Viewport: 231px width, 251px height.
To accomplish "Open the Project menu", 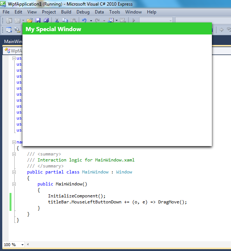I will point(49,12).
